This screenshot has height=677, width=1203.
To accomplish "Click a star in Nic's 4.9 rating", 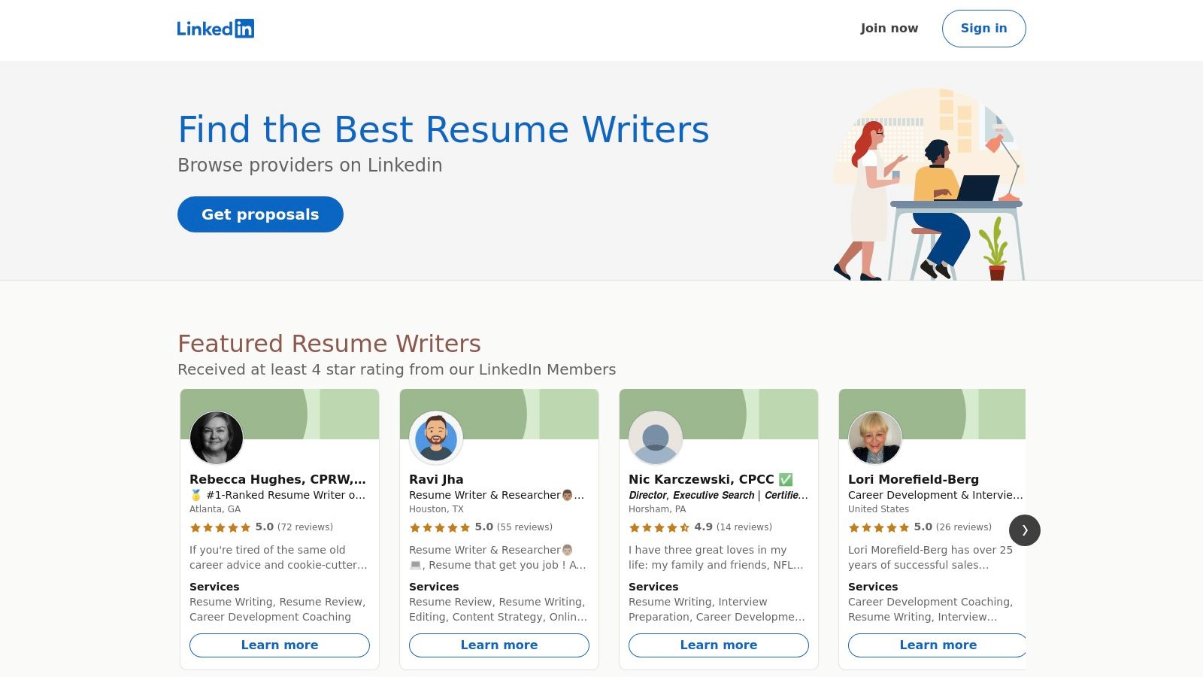I will pos(658,528).
